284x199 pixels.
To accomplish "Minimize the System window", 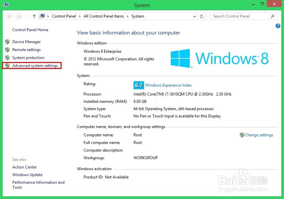I will (253, 4).
